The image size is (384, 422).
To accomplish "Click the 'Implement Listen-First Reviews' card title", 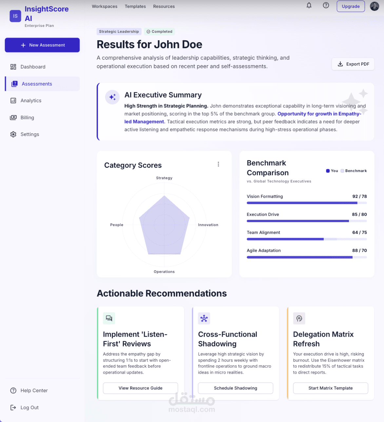I will (x=135, y=339).
